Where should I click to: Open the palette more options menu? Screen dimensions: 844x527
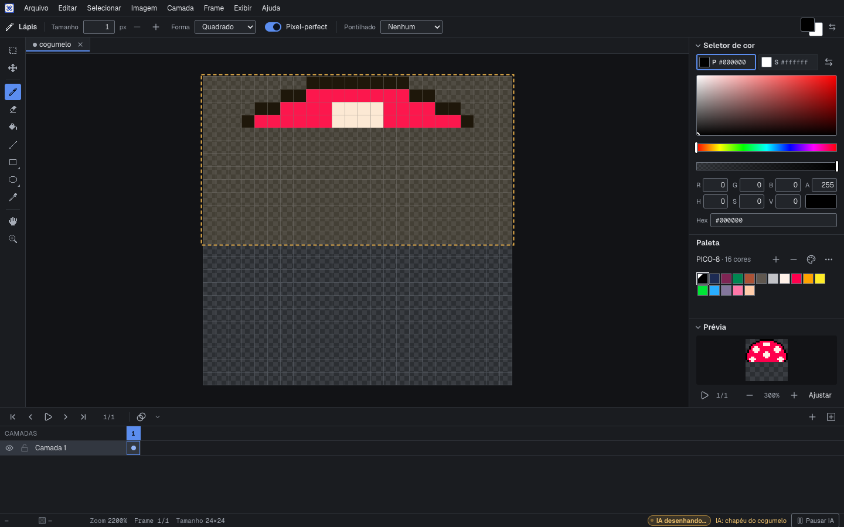pyautogui.click(x=829, y=259)
